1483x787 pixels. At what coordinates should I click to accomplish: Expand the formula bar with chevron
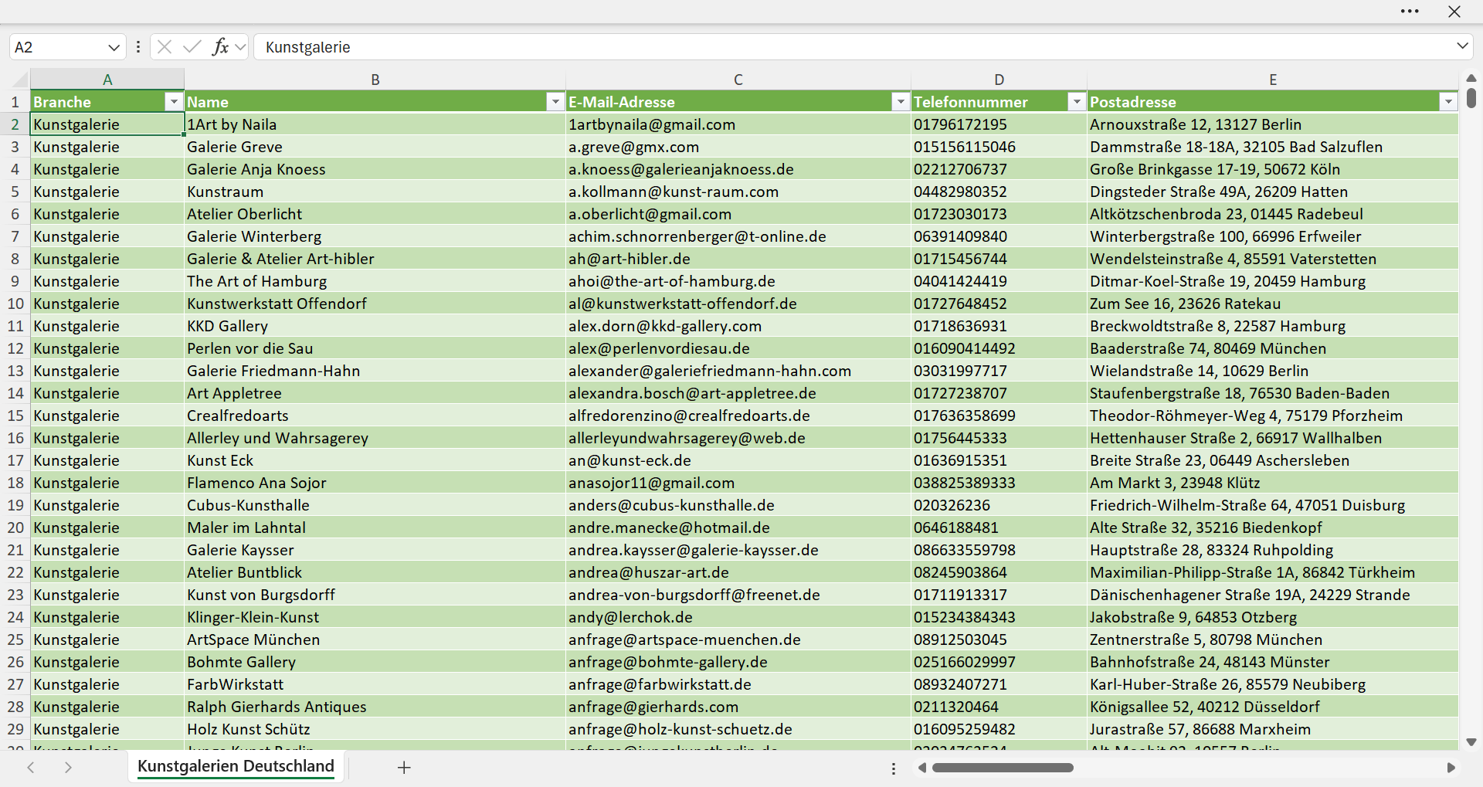[1462, 46]
